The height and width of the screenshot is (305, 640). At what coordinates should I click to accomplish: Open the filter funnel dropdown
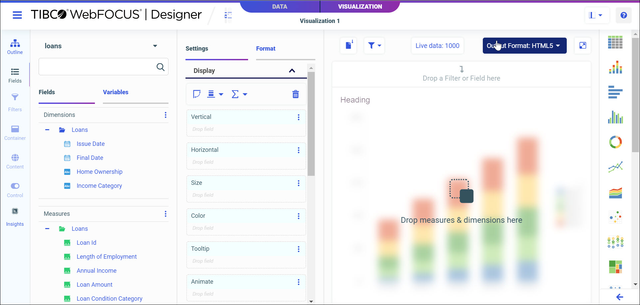coord(375,46)
